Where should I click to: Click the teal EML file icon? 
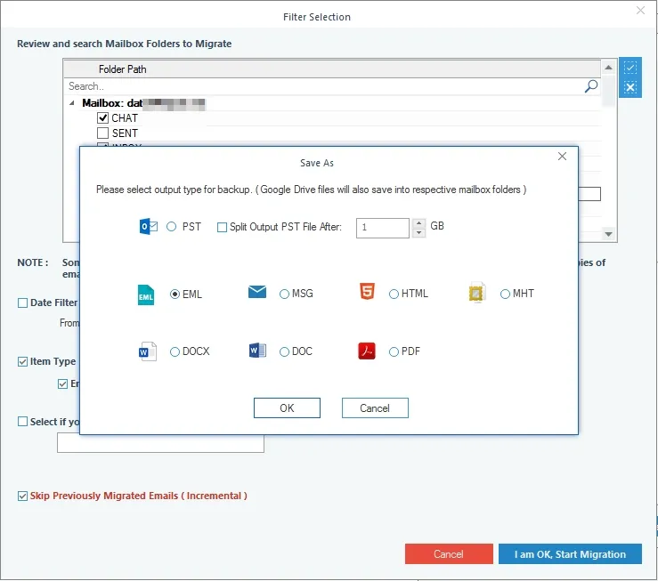tap(146, 295)
